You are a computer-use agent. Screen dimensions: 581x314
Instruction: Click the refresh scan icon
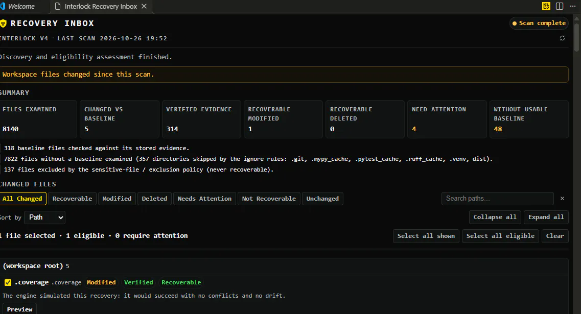(x=562, y=38)
